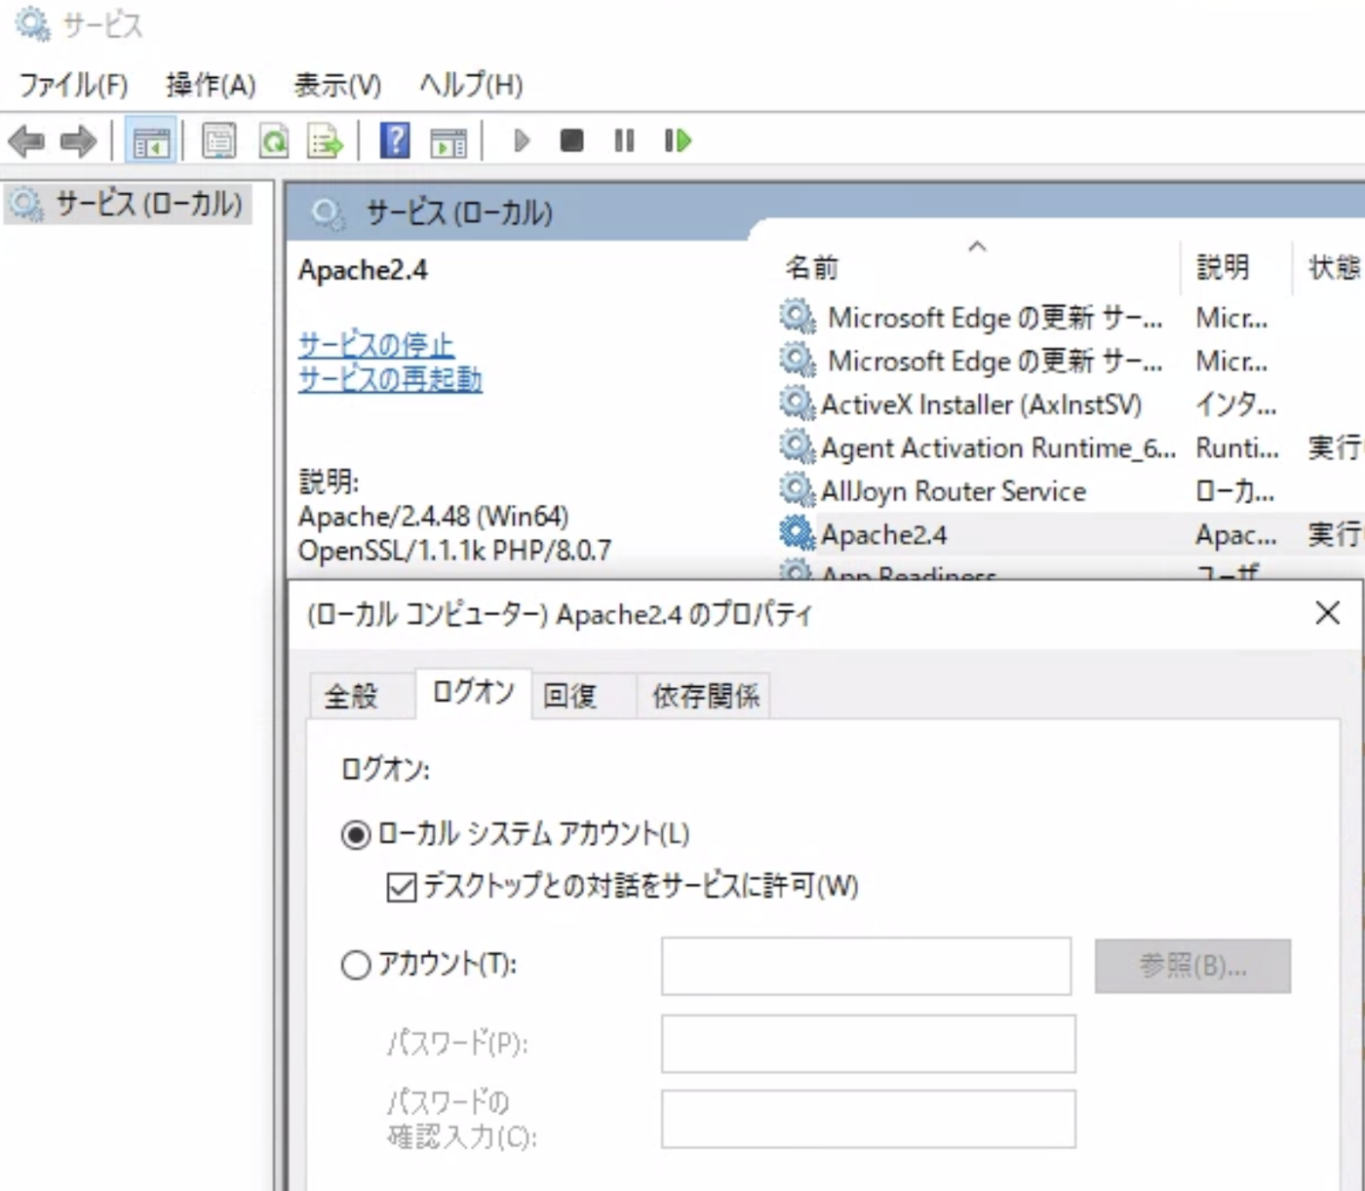Screen dimensions: 1365x1191
Task: Toggle デスクトップとの対話をサービスに許可 checkbox
Action: click(x=402, y=887)
